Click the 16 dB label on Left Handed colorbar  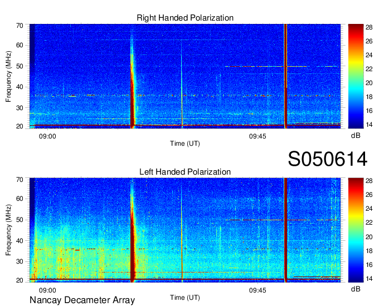369,265
